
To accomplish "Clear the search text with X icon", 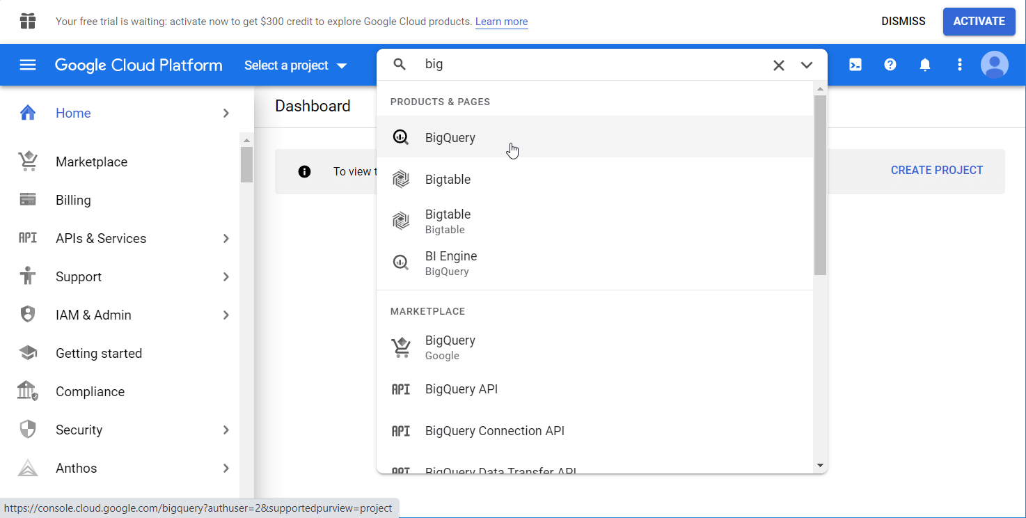I will (778, 65).
